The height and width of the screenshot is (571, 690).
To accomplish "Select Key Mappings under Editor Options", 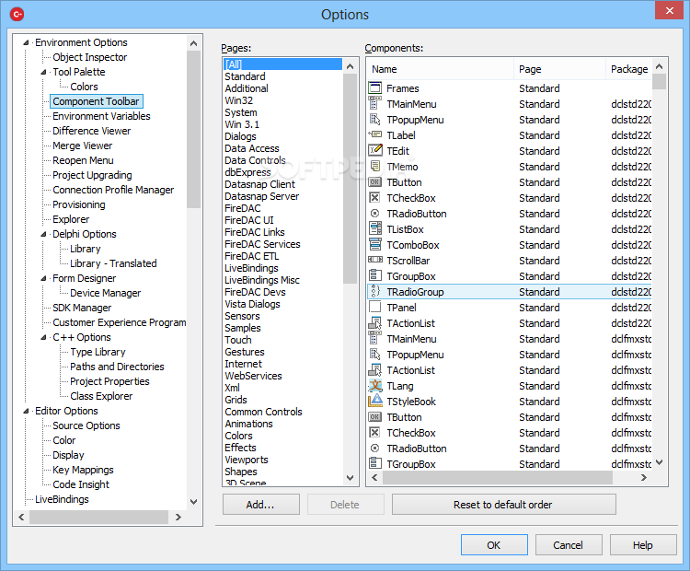I will pyautogui.click(x=83, y=470).
